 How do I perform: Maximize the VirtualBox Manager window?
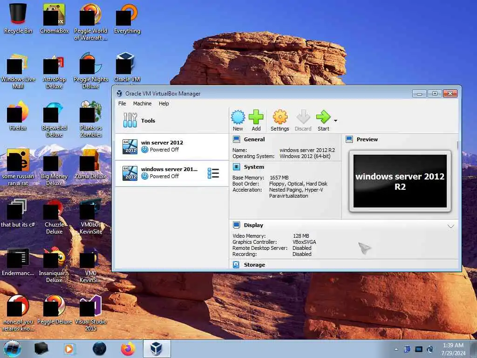435,93
